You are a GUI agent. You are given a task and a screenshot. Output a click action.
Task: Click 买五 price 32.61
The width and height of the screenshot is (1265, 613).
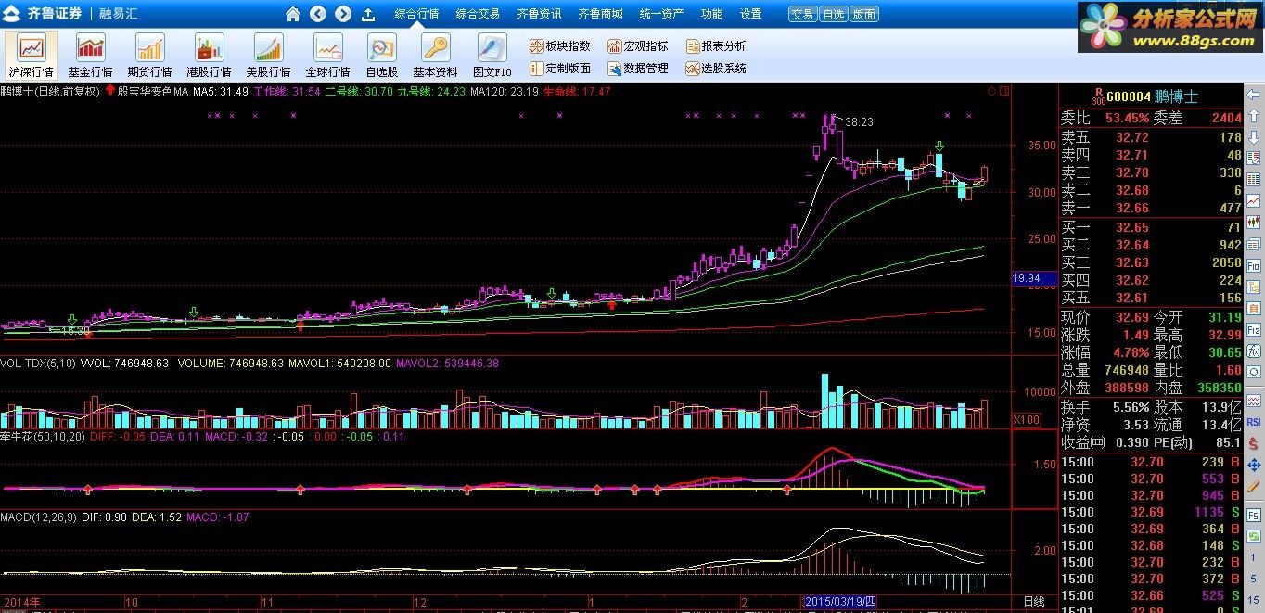(x=1131, y=298)
